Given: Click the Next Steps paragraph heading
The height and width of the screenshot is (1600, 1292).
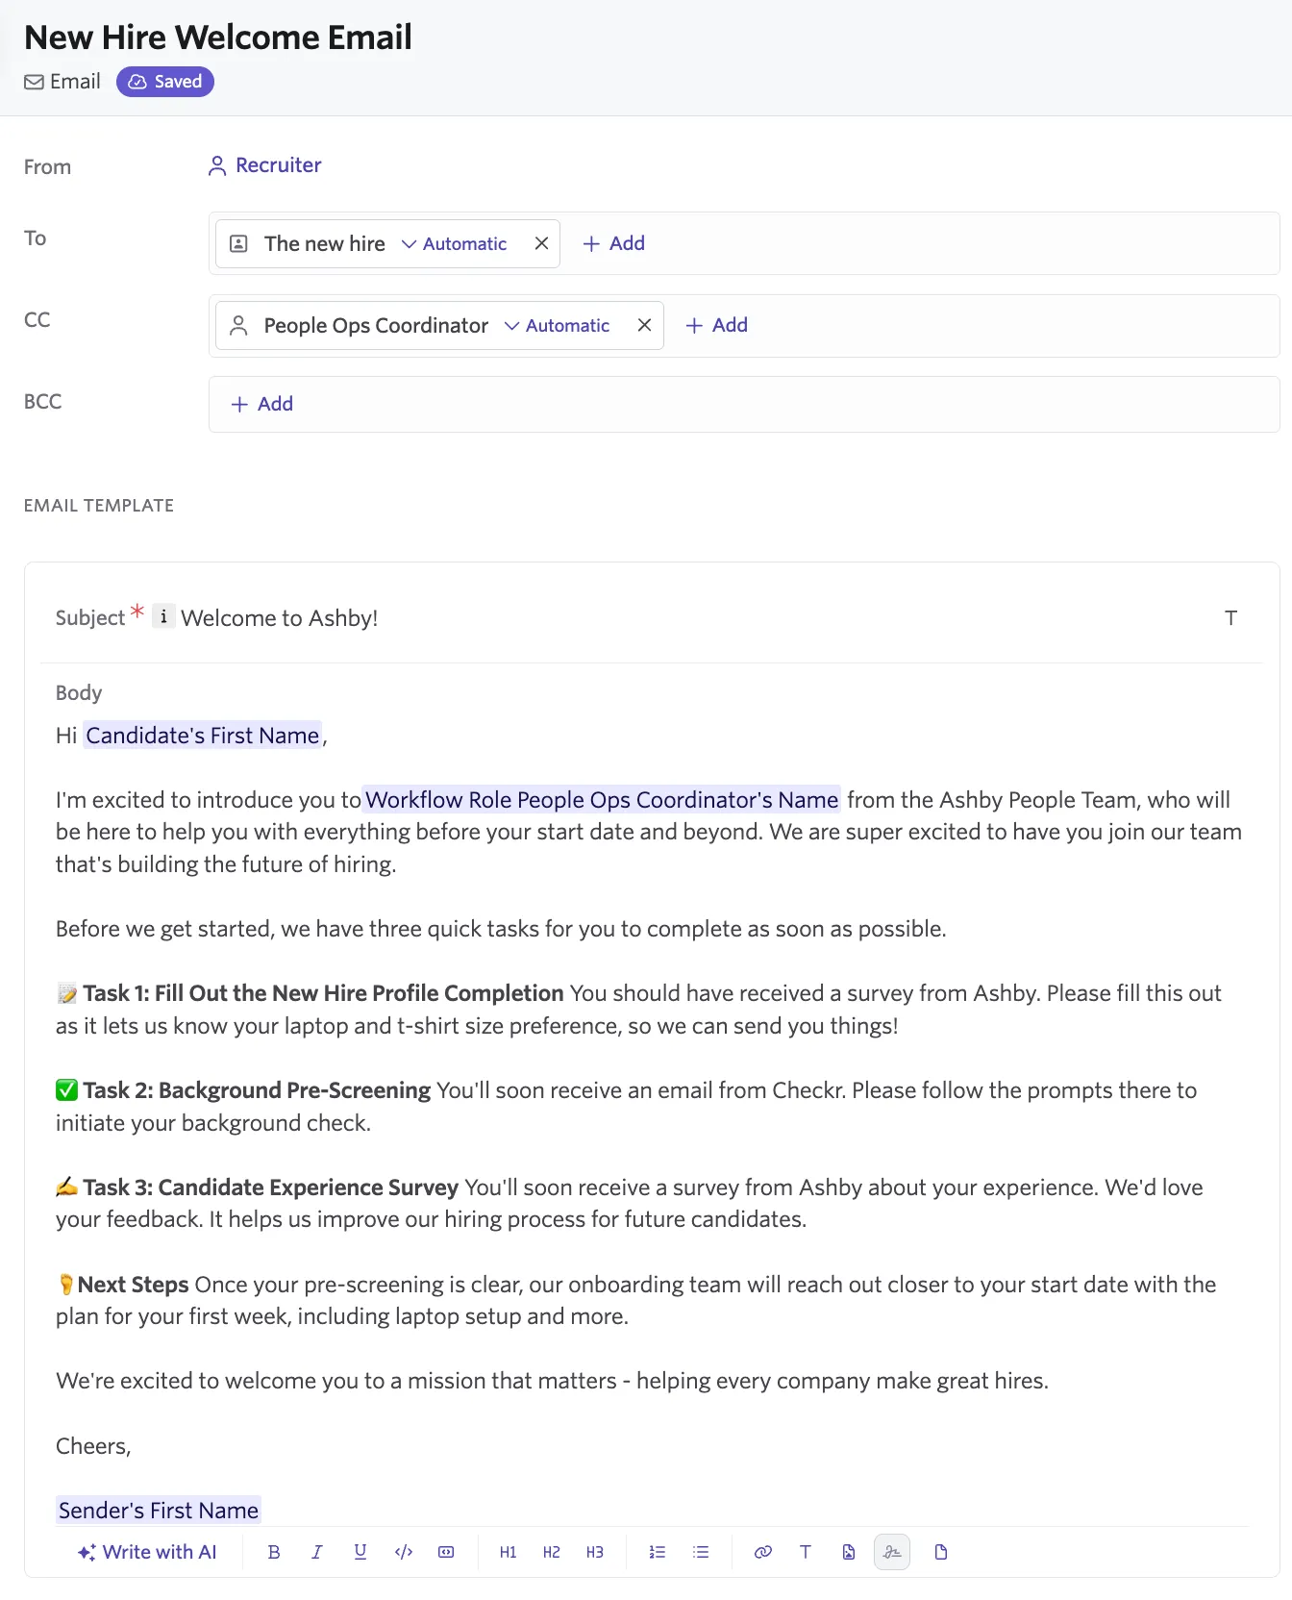Looking at the screenshot, I should pos(133,1285).
